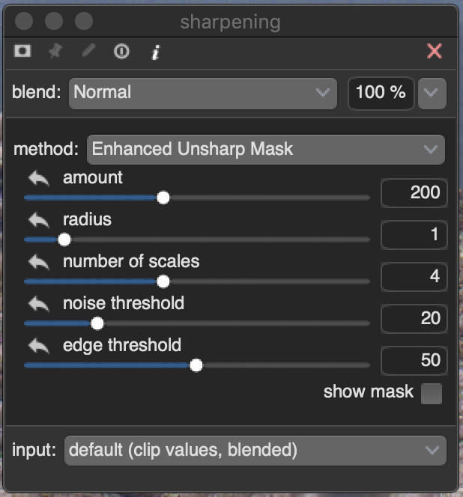Open the input clip values dropdown

(255, 451)
